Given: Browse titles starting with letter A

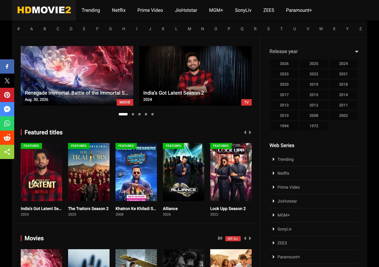Looking at the screenshot, I should coord(31,29).
